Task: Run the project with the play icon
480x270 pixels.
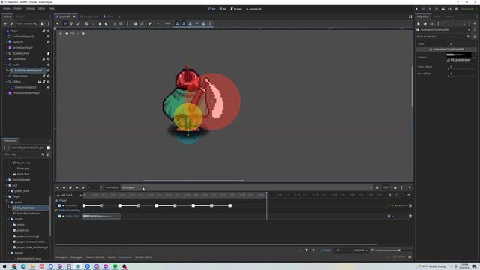Action: [x=416, y=9]
